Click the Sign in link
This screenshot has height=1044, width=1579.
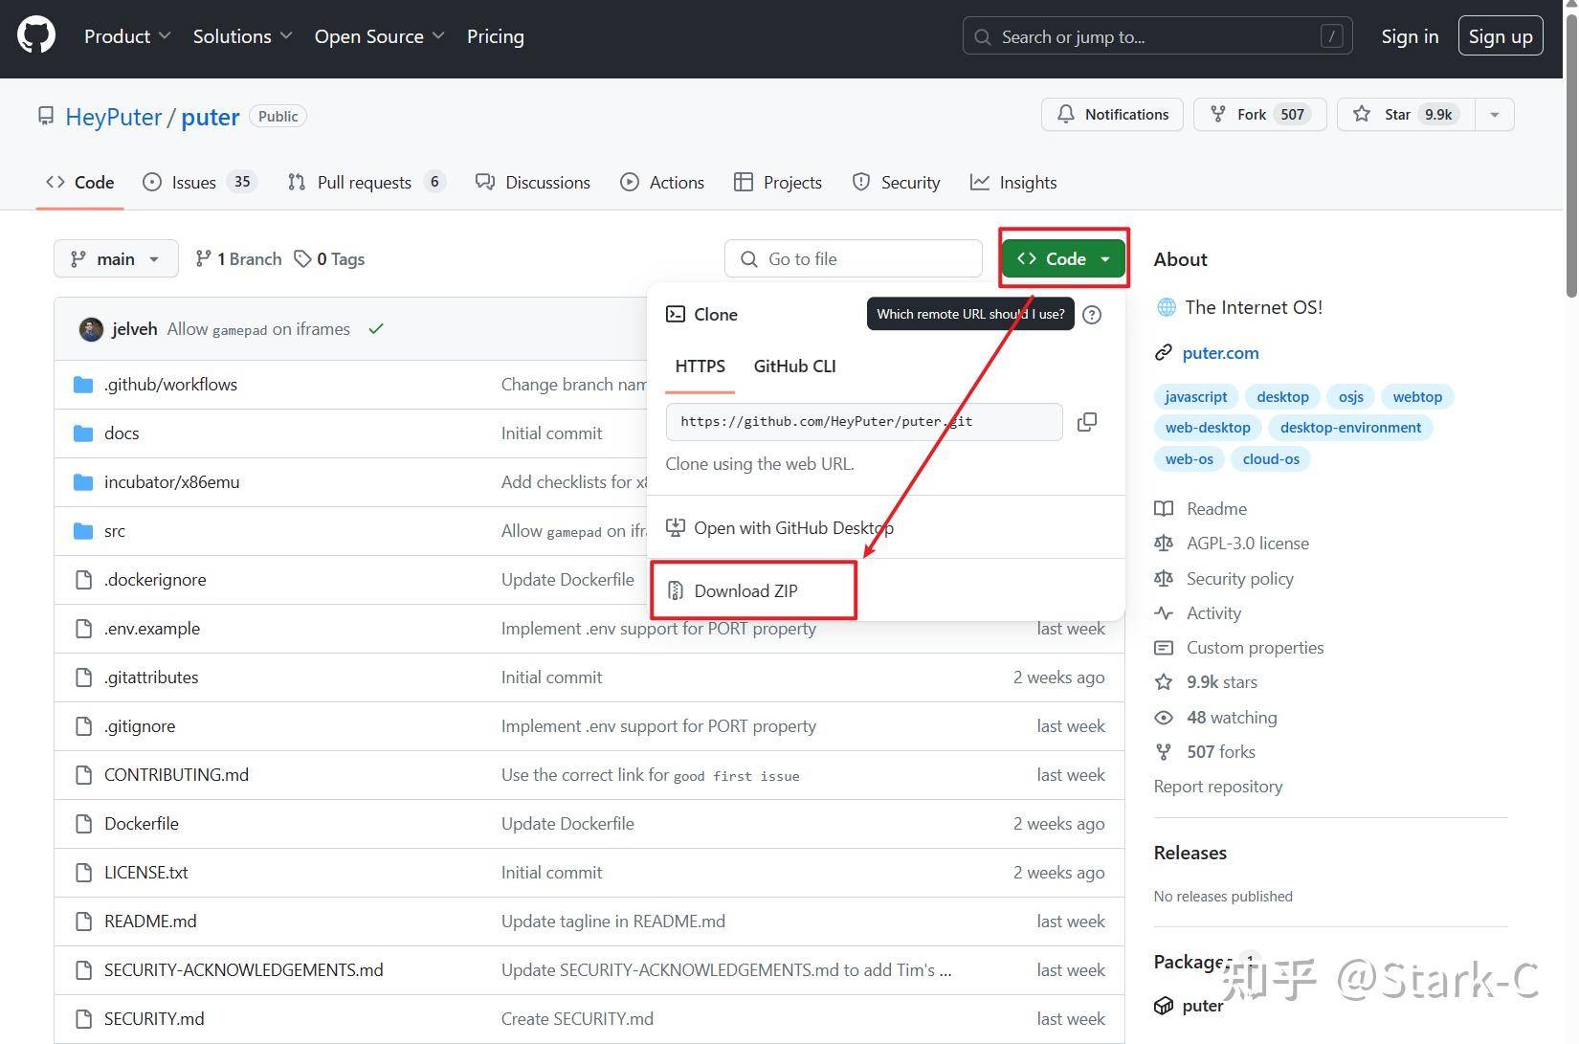(1410, 36)
